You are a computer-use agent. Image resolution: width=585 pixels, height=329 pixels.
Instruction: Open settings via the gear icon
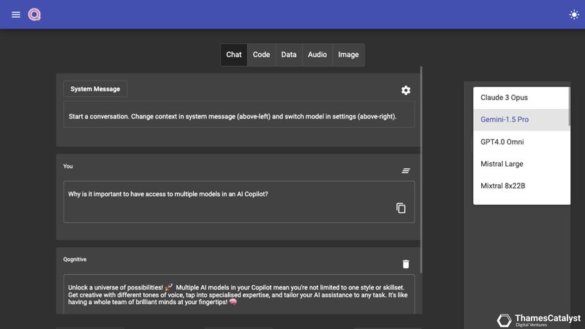[406, 90]
